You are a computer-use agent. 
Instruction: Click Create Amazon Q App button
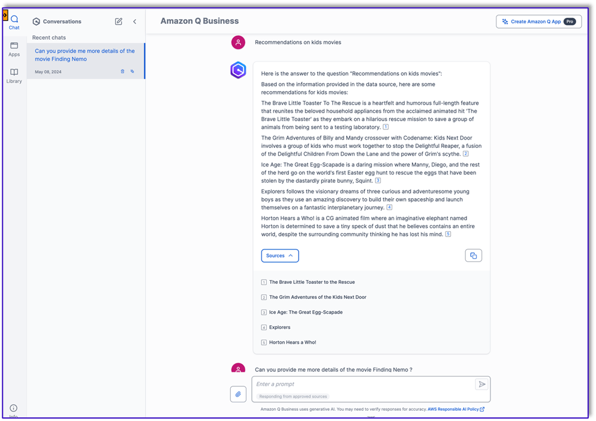click(x=538, y=22)
